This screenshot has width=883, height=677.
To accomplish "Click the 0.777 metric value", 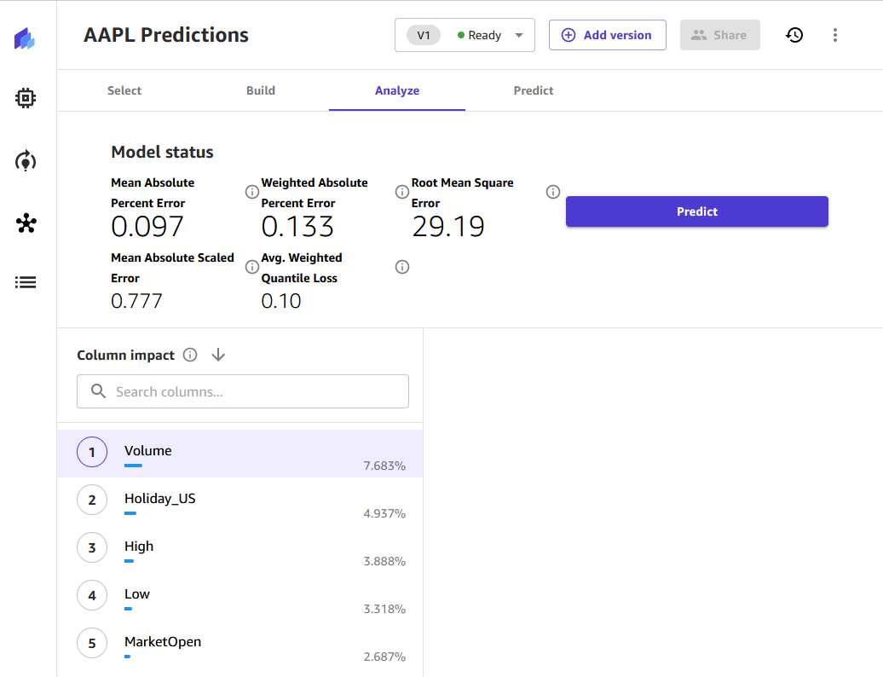I will 136,301.
